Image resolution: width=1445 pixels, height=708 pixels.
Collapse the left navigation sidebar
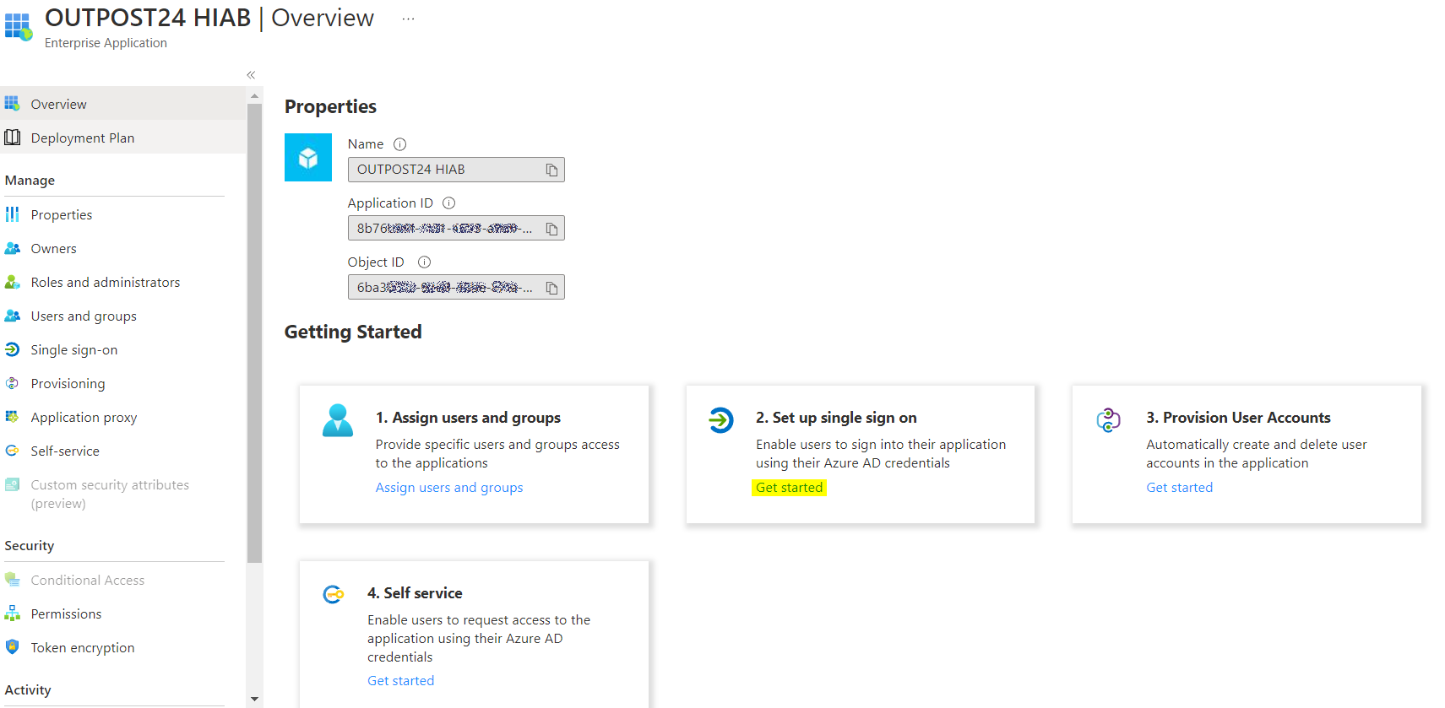[251, 75]
